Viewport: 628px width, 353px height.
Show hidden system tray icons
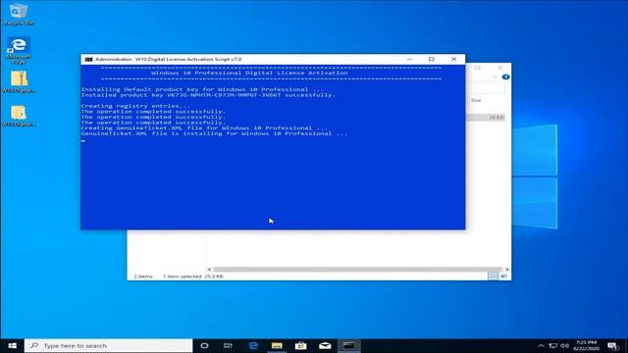541,345
